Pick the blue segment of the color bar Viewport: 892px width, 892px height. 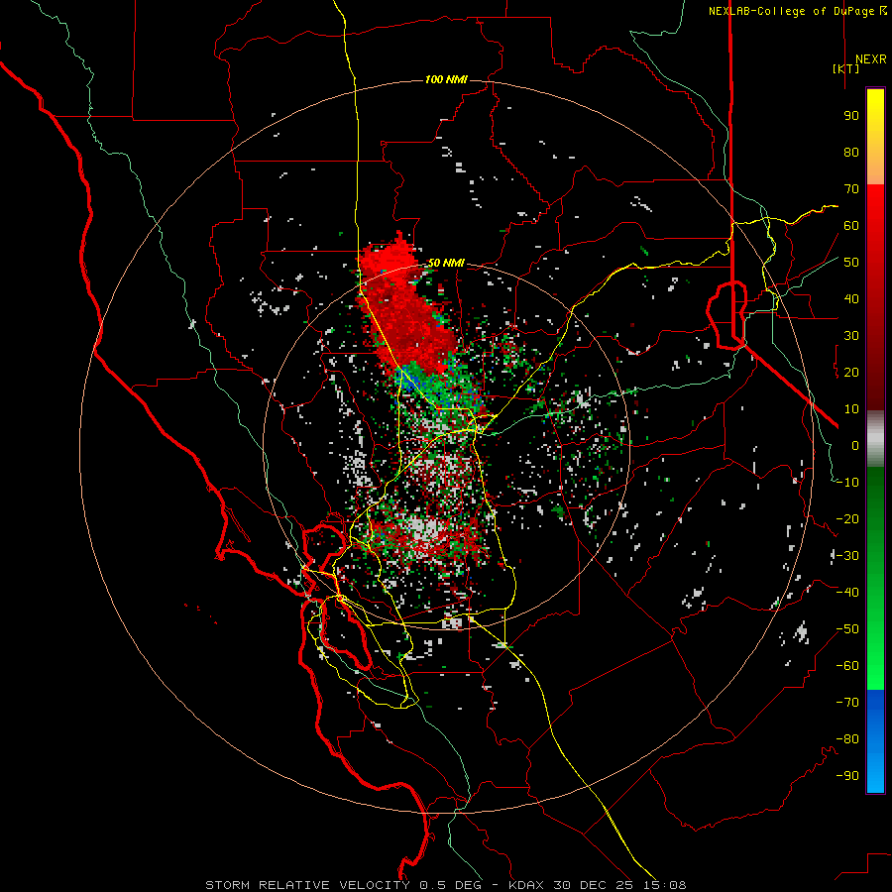pos(875,741)
